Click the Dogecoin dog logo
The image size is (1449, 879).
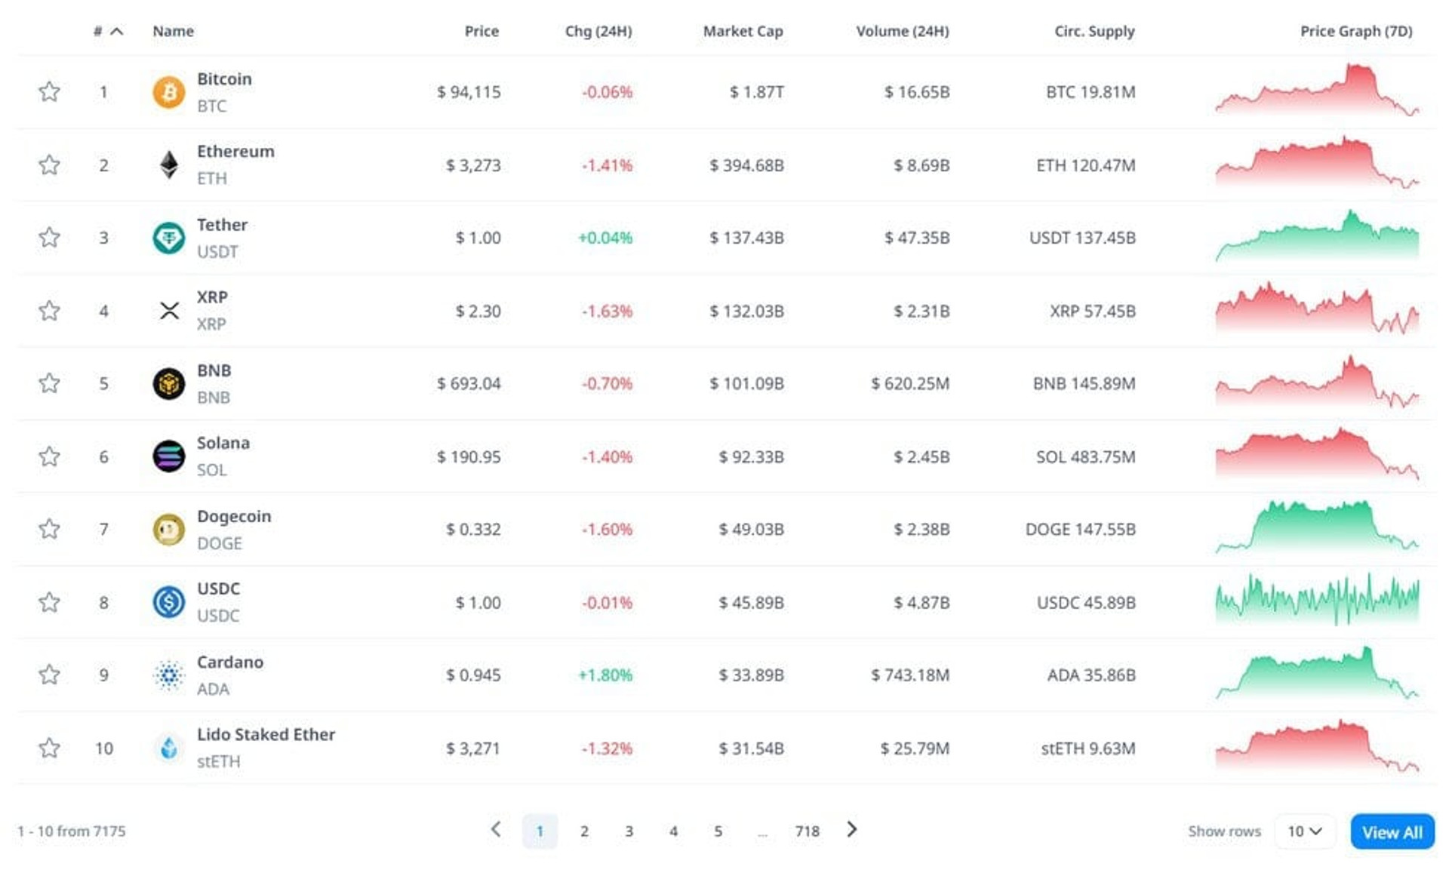pyautogui.click(x=168, y=530)
